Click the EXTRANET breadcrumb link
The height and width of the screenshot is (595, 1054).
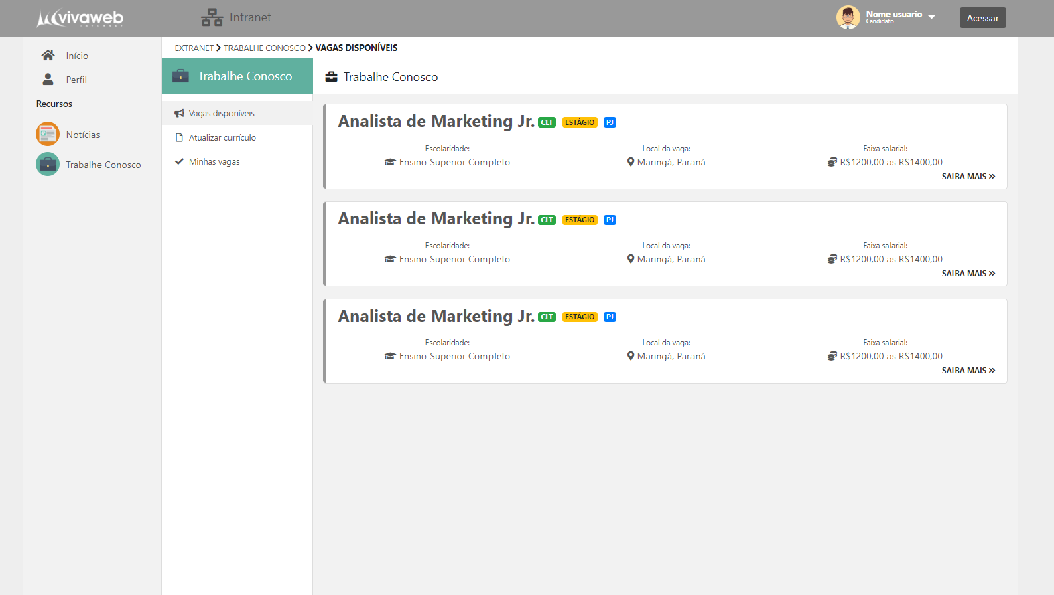click(x=194, y=48)
